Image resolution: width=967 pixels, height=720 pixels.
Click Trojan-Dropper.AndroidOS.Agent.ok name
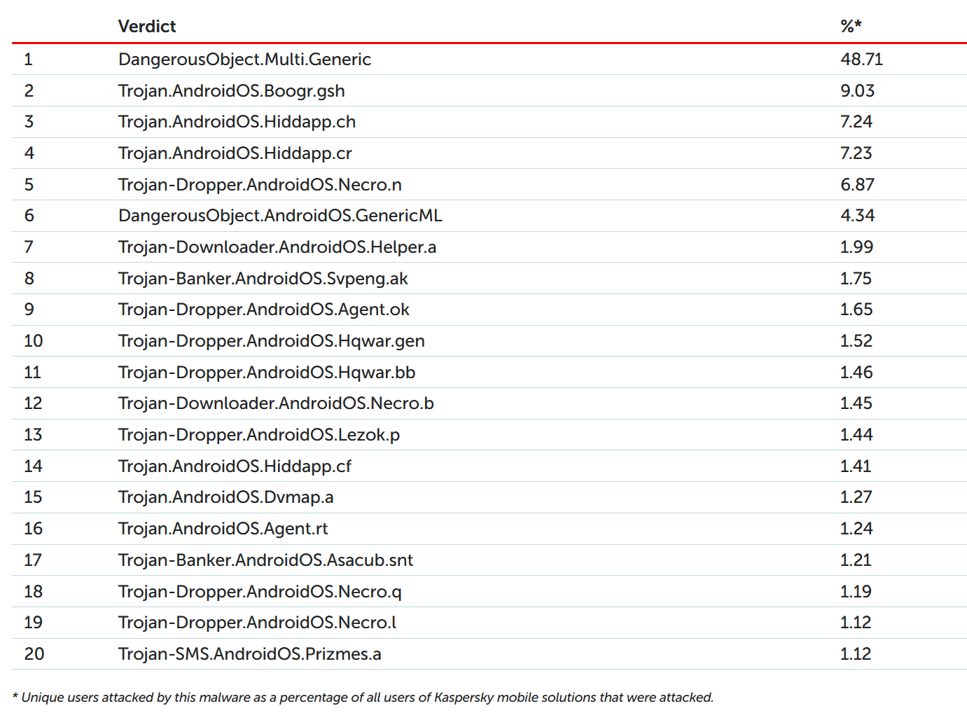[263, 310]
